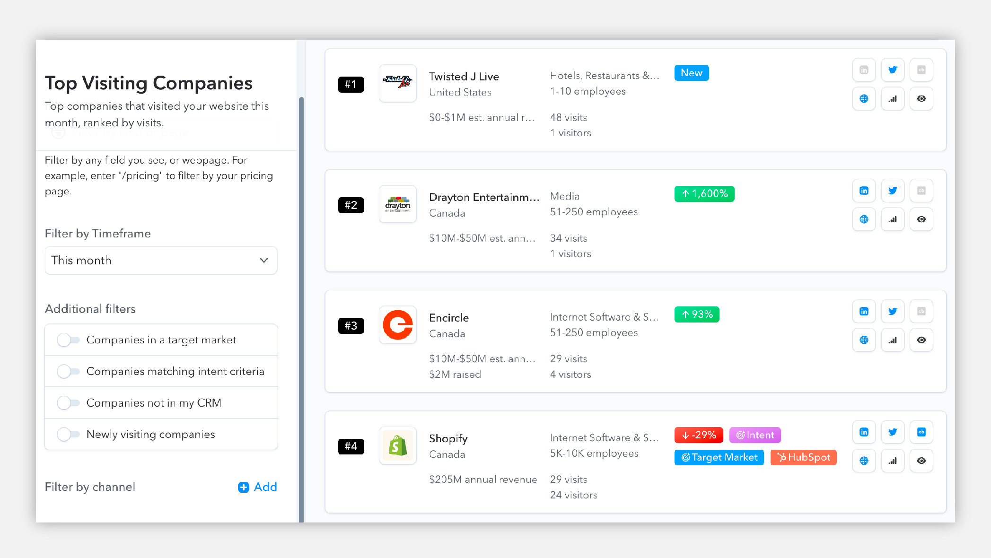Click the bar chart icon for Drayton Entertainment

click(x=892, y=219)
